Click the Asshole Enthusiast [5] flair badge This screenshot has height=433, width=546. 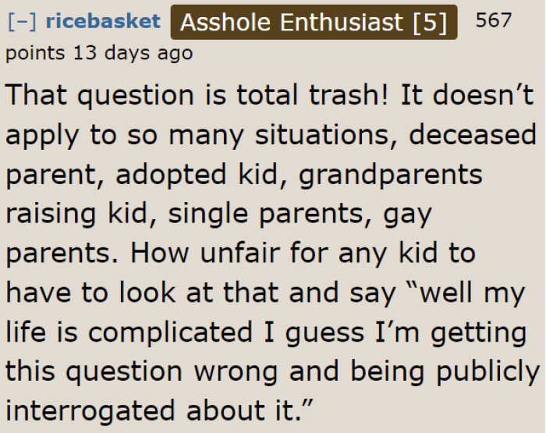point(314,23)
